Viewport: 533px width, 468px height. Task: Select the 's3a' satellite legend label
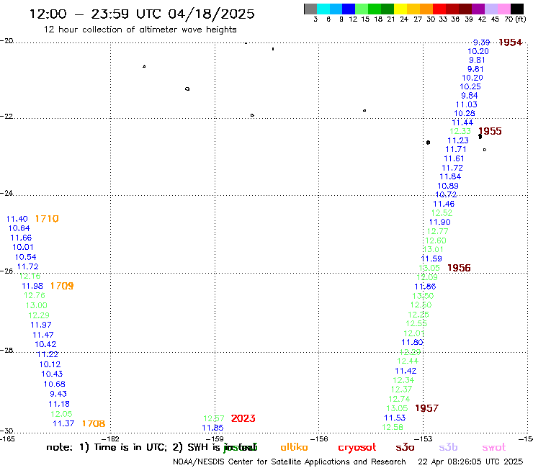405,448
